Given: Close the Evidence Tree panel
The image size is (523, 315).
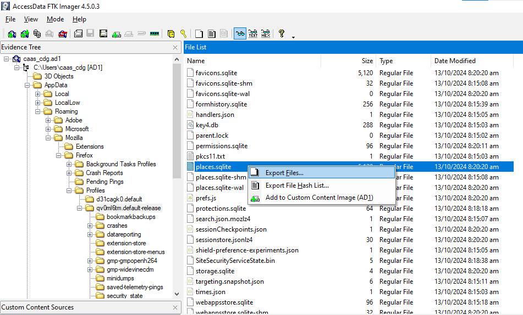Looking at the screenshot, I should (175, 48).
